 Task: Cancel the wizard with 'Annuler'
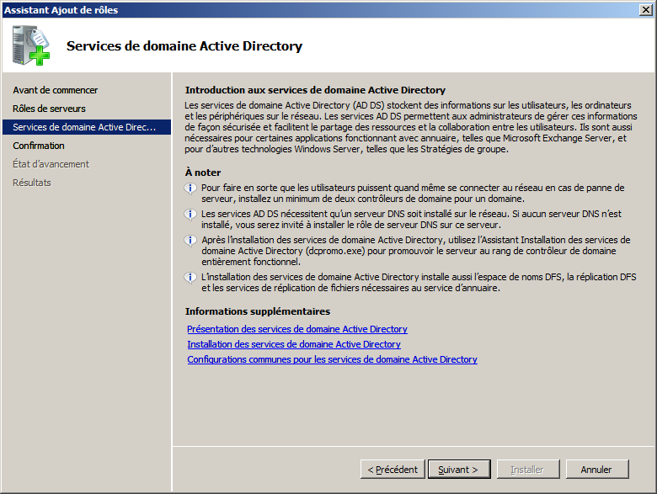coord(596,469)
